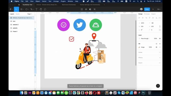Click the X position field 3272
The width and height of the screenshot is (171, 96).
pos(142,23)
